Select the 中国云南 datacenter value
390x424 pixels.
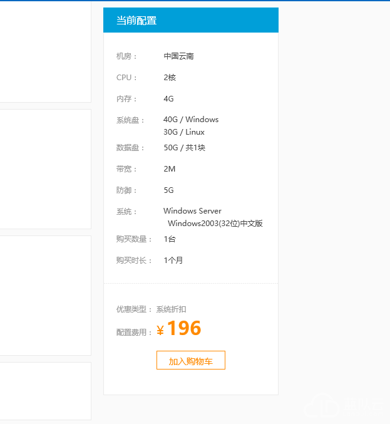tap(178, 56)
